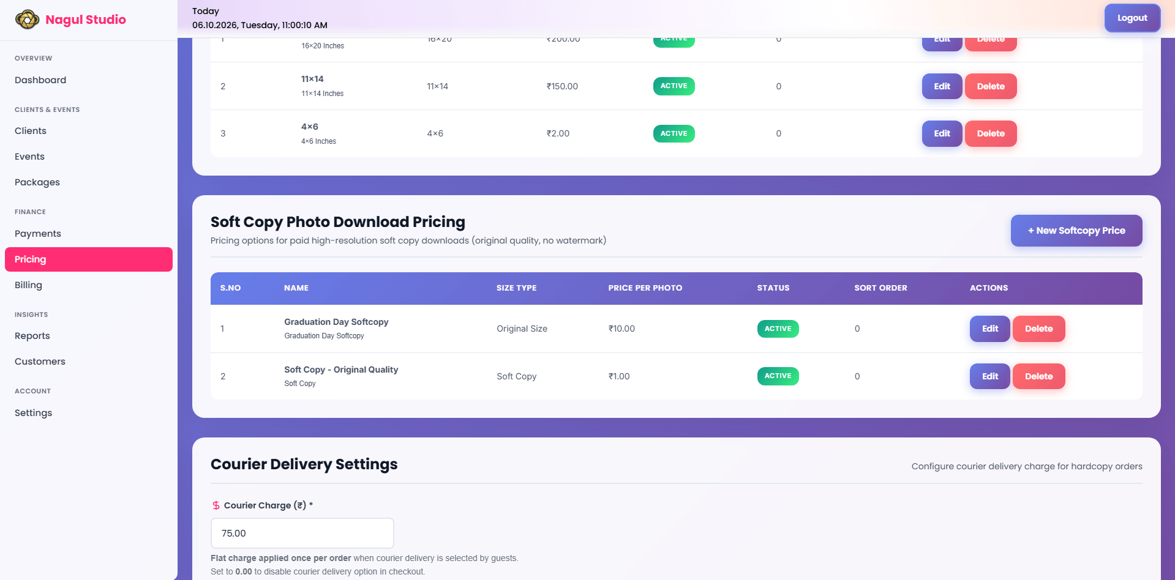The height and width of the screenshot is (580, 1175).
Task: Edit Soft Copy - Original Quality row
Action: [989, 376]
